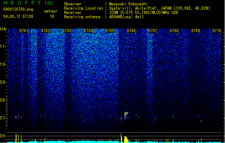Click the 0.7 kHz axis tick
This screenshot has height=143, width=225.
click(3, 118)
